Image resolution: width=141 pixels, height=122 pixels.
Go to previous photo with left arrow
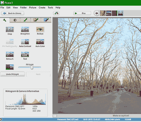[97, 13]
